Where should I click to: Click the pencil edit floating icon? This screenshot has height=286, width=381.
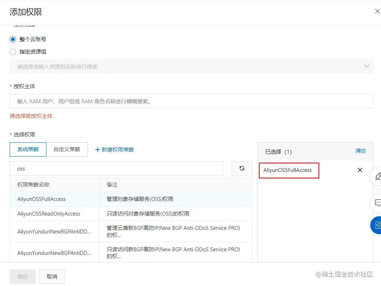coord(377,176)
